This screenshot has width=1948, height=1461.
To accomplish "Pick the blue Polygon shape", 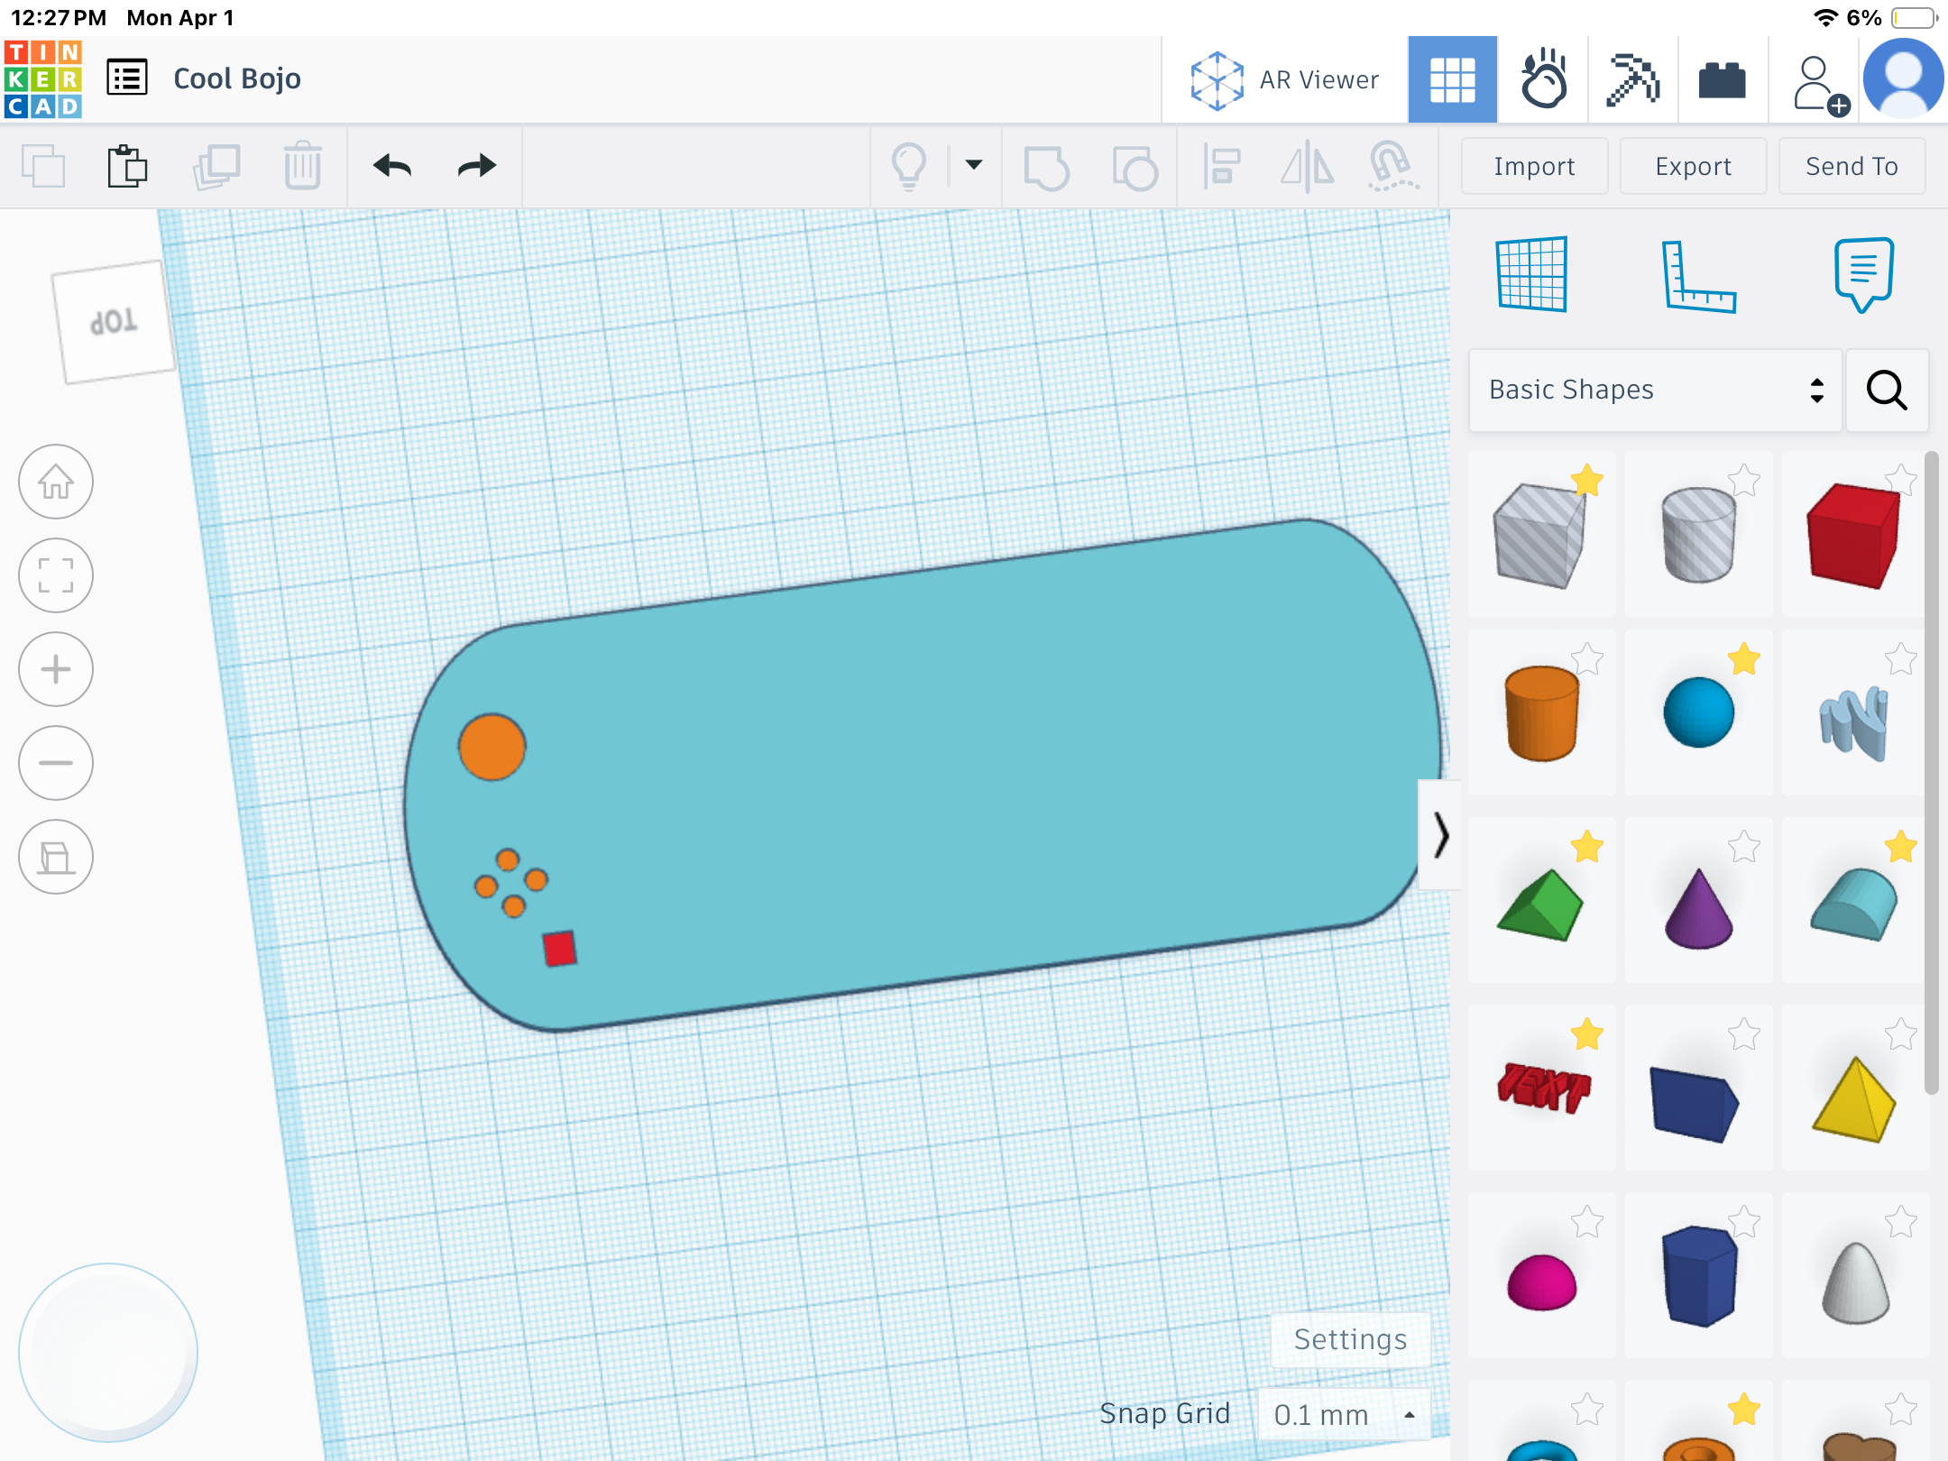I will [1698, 1275].
